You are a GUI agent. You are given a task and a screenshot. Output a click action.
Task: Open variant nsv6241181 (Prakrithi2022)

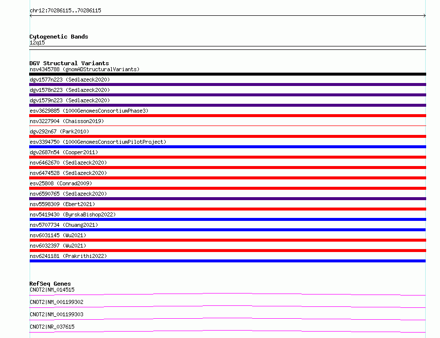[x=68, y=256]
